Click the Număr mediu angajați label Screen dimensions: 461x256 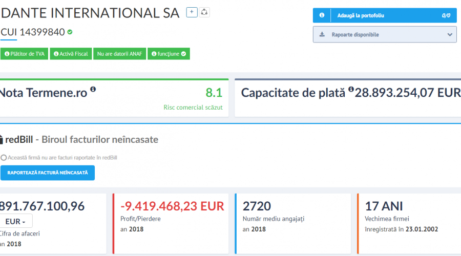pos(274,219)
